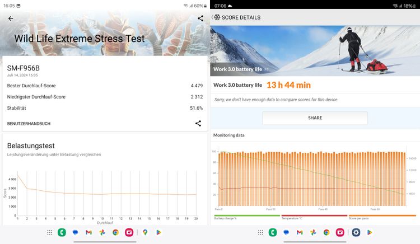Open Chrome in left screen dock
The width and height of the screenshot is (420, 244).
pos(115,232)
